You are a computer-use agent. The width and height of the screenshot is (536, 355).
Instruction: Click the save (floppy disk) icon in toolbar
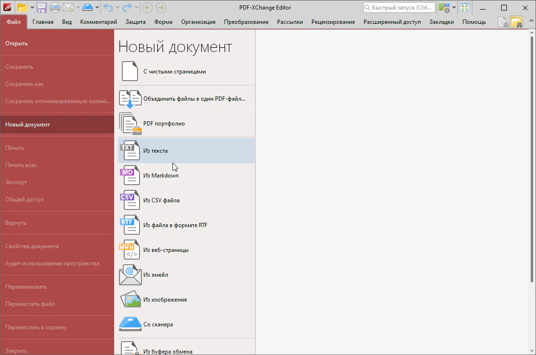(42, 8)
